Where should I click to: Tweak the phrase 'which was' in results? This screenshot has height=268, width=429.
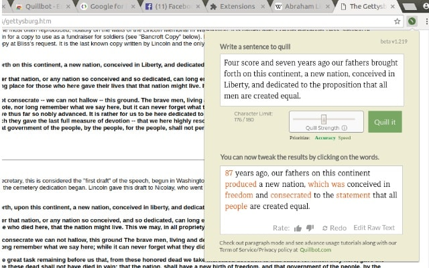[326, 184]
